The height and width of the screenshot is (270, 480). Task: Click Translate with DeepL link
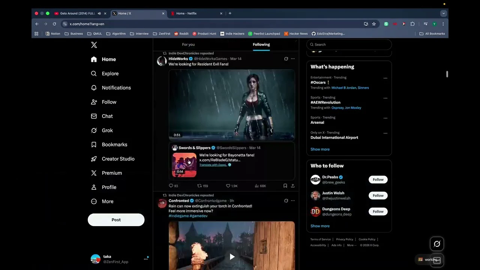pyautogui.click(x=213, y=165)
